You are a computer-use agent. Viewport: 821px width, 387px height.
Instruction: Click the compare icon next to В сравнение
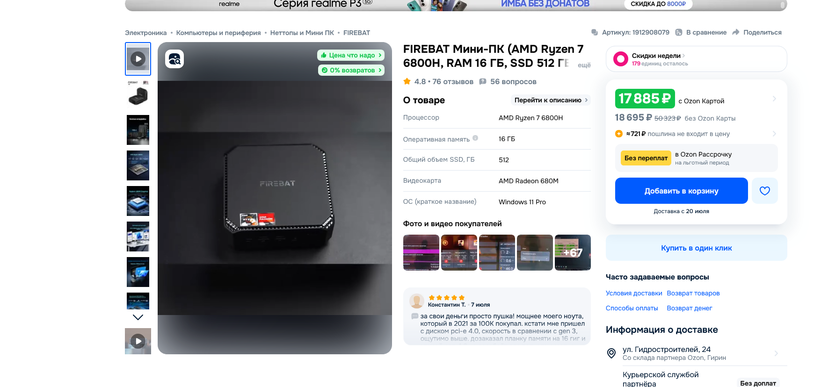coord(679,32)
